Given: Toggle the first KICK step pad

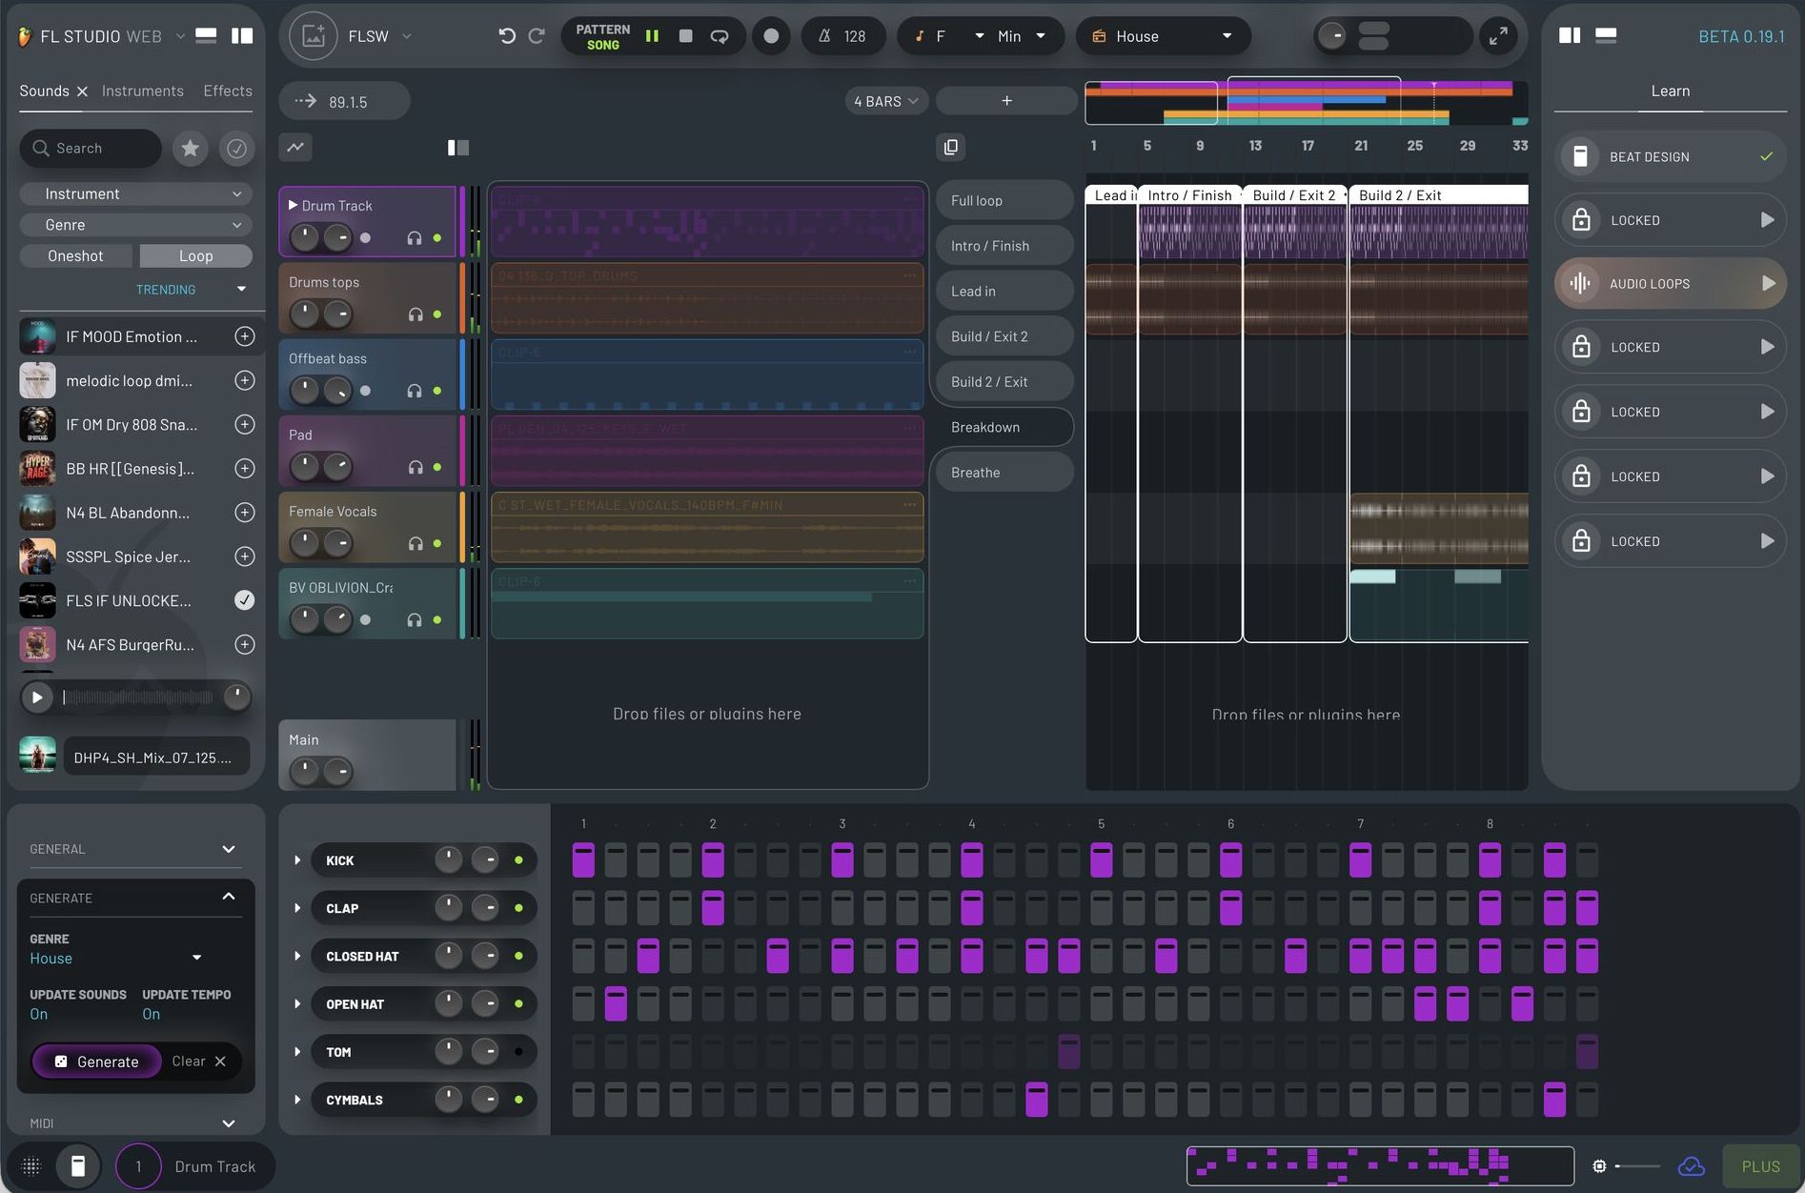Looking at the screenshot, I should pyautogui.click(x=583, y=860).
